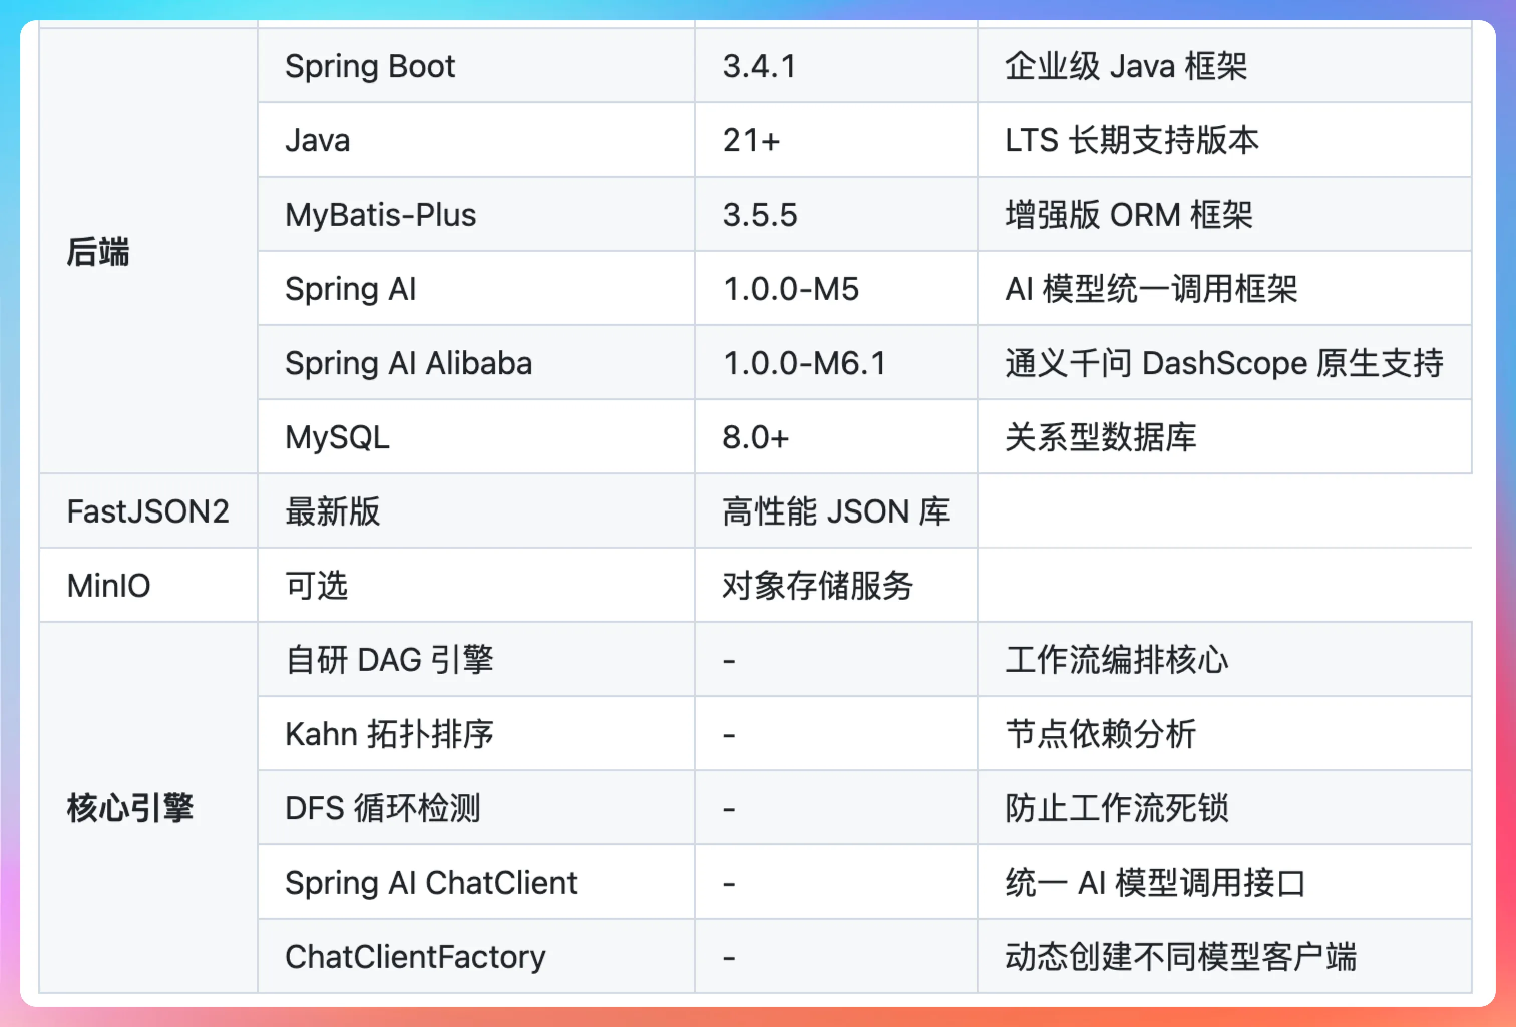Click the Spring AI Alibaba cell
The width and height of the screenshot is (1516, 1027).
point(409,364)
